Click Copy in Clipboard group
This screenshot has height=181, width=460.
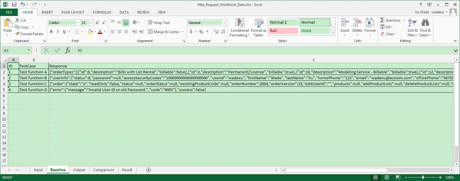click(22, 27)
